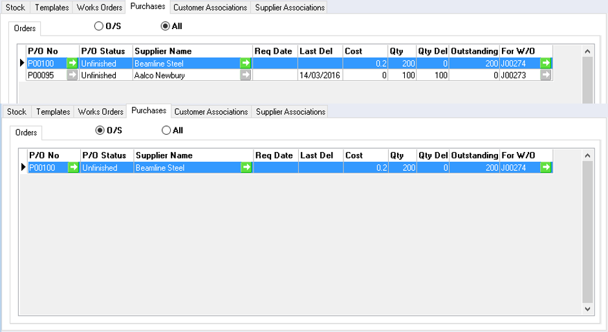Screen dimensions: 608x332
Task: Open Supplier Associations tab in lower panel
Action: pos(290,112)
